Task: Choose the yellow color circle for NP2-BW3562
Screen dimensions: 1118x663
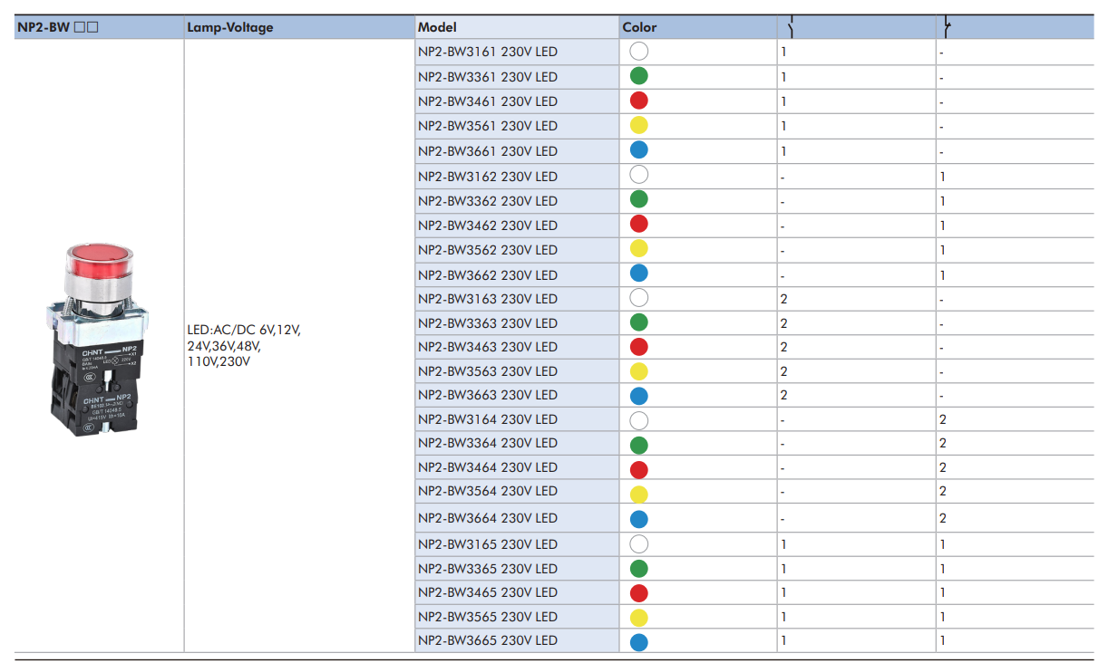Action: (x=639, y=249)
